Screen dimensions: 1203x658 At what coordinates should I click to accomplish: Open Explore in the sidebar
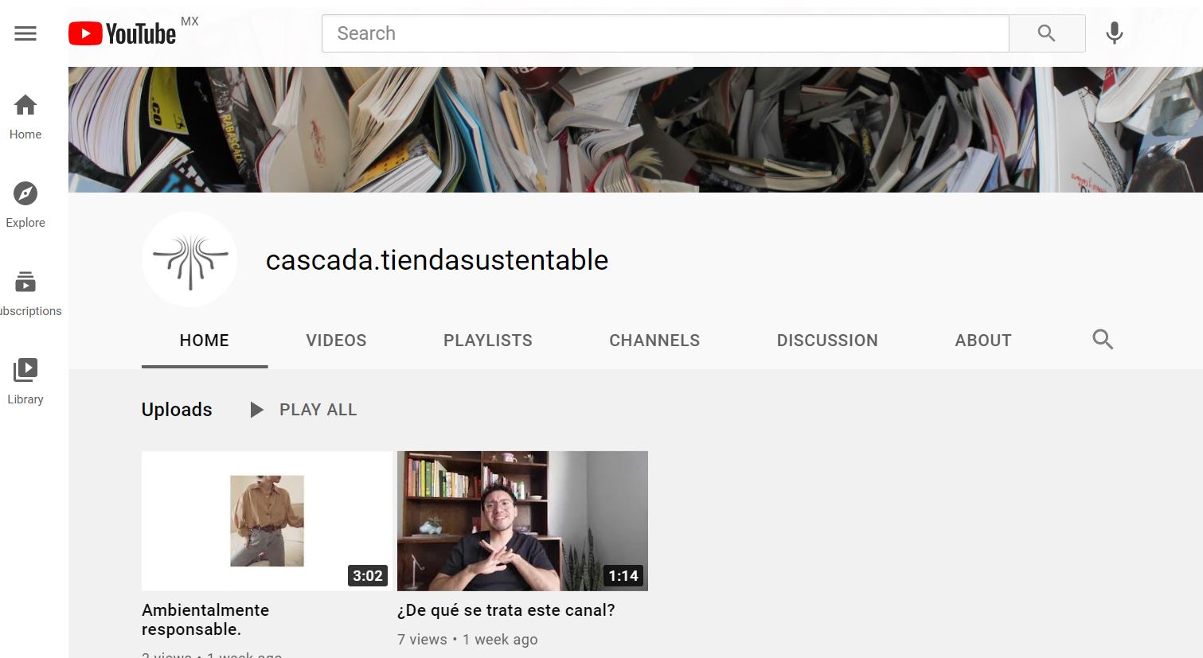pos(25,204)
